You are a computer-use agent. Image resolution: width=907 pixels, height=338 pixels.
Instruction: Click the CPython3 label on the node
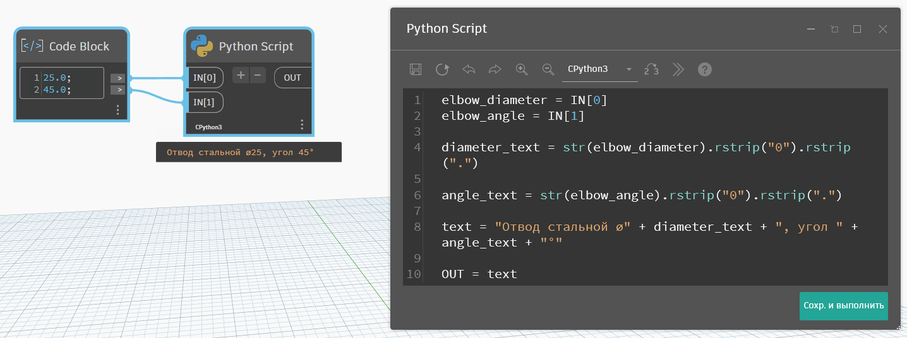(x=208, y=127)
